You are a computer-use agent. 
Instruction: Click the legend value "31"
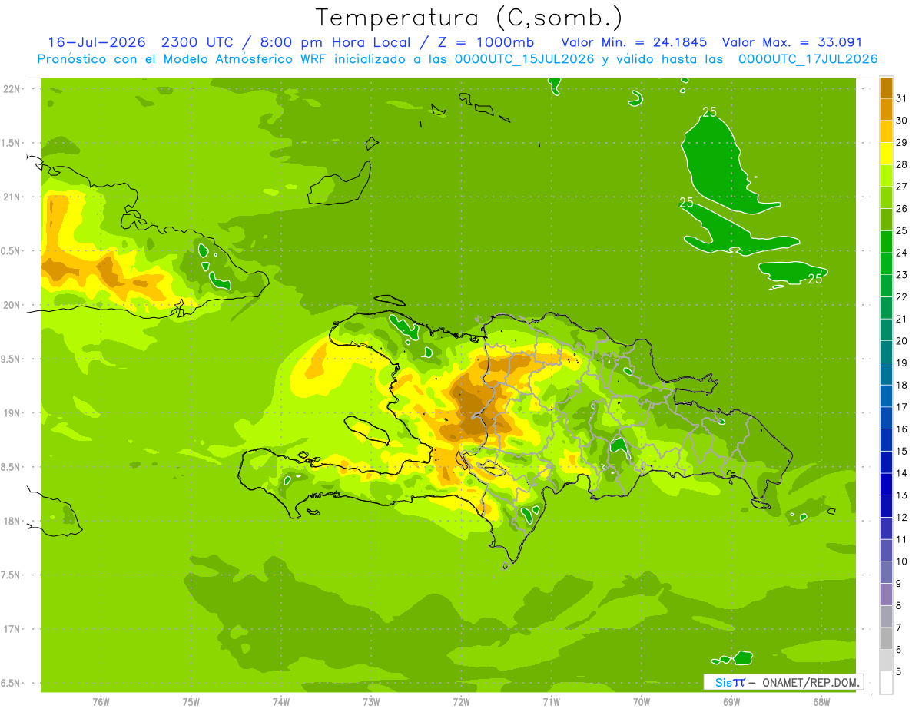point(902,98)
